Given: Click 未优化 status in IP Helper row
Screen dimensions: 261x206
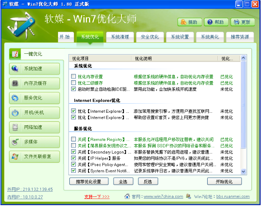Looking at the screenshot, I should pyautogui.click(x=227, y=158).
